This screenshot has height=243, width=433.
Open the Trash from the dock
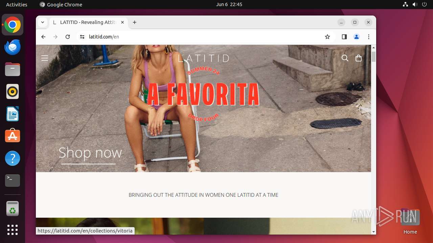(x=13, y=209)
